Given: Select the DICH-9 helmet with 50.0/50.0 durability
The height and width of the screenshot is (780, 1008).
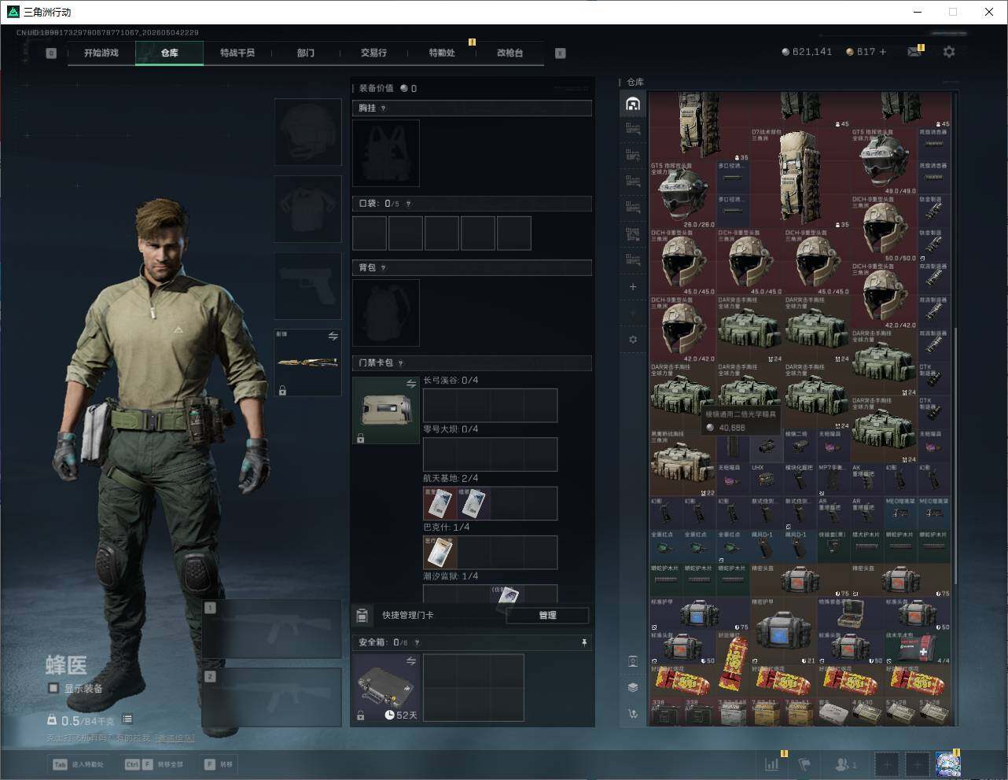Looking at the screenshot, I should 885,230.
